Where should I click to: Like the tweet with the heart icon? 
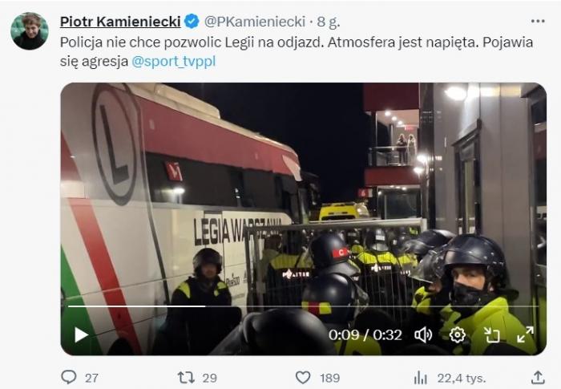click(x=303, y=378)
